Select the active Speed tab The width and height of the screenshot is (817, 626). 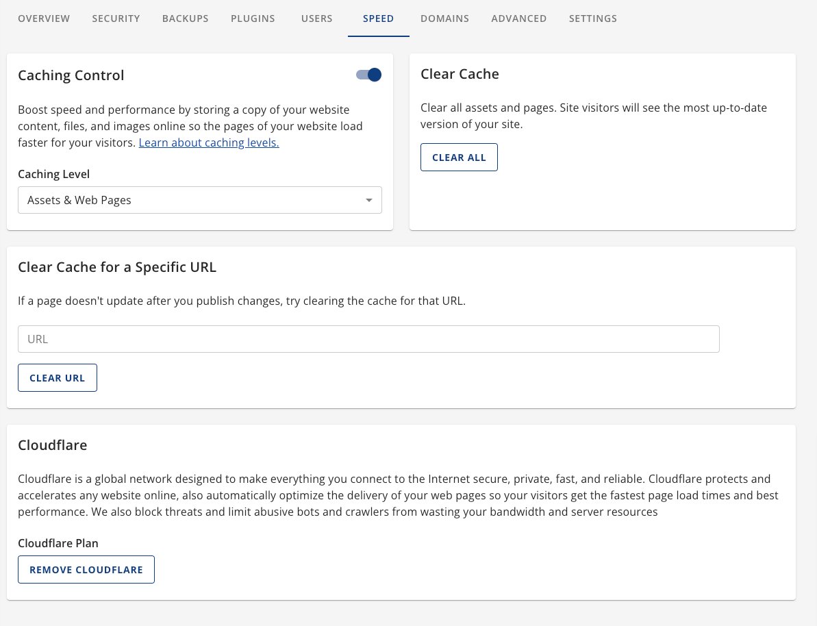[x=378, y=18]
